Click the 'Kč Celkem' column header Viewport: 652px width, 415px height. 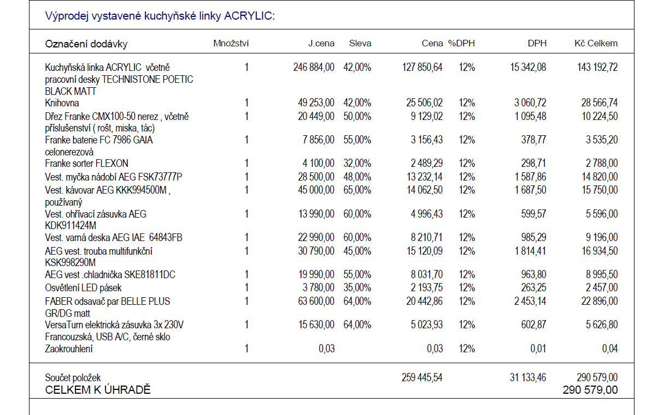[x=596, y=44]
